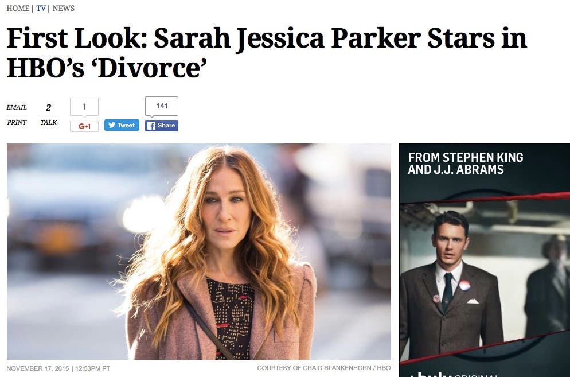This screenshot has height=377, width=570.
Task: Click the comment count number 2
Action: coord(48,108)
